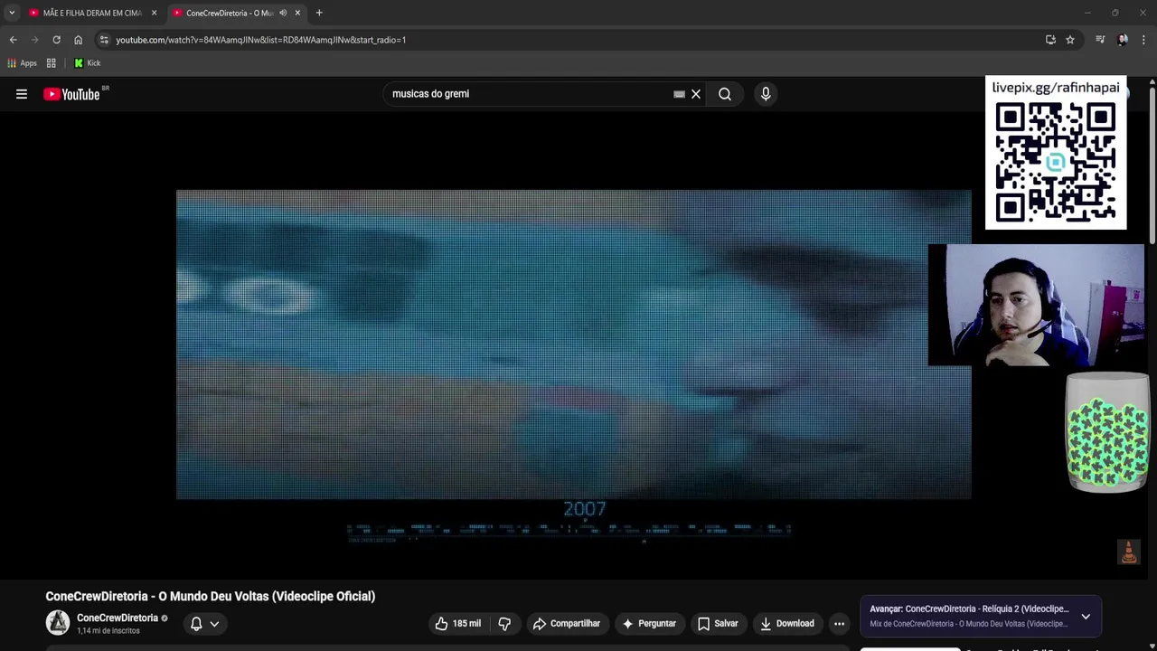Viewport: 1157px width, 651px height.
Task: Install app icon in address bar
Action: click(1050, 40)
